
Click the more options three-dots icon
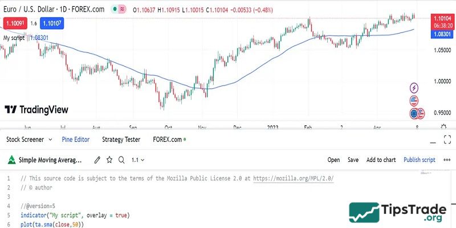pos(446,160)
